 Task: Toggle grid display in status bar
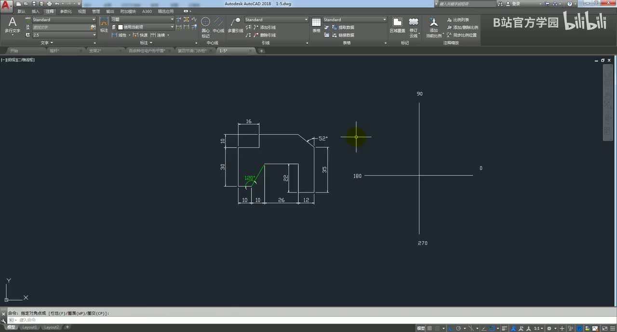[x=429, y=328]
